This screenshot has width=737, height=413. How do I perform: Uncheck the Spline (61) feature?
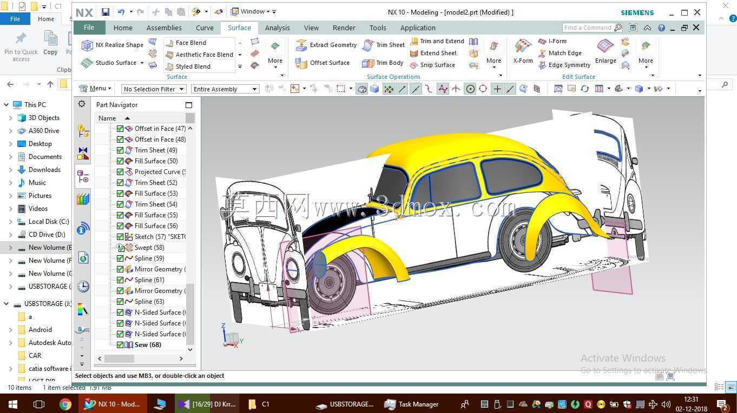click(x=120, y=280)
